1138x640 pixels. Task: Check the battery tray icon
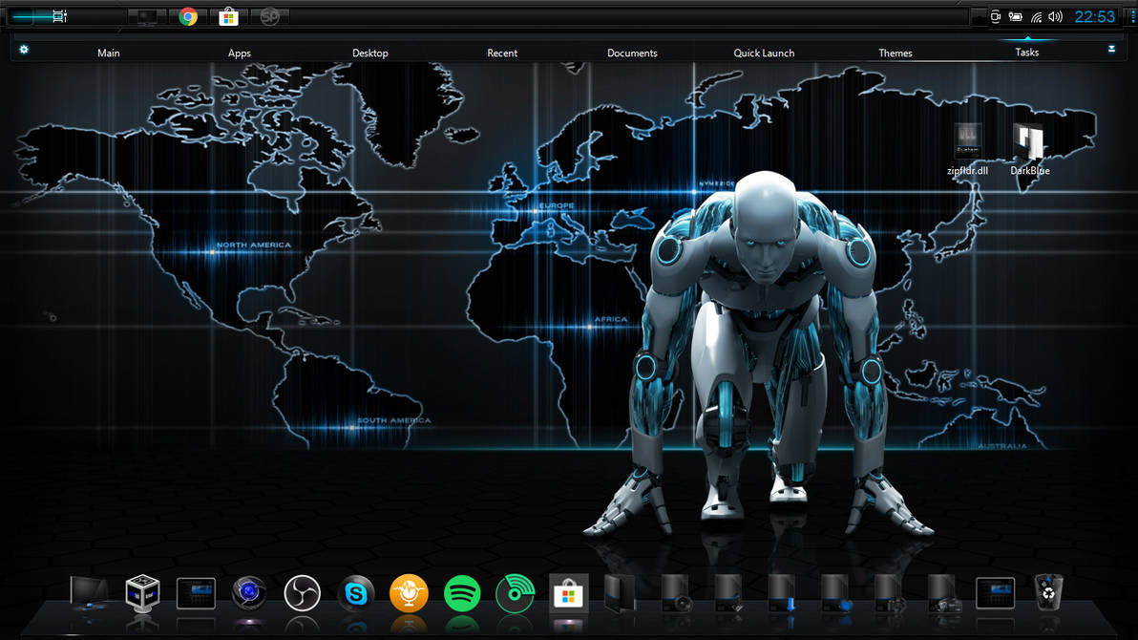[1016, 16]
